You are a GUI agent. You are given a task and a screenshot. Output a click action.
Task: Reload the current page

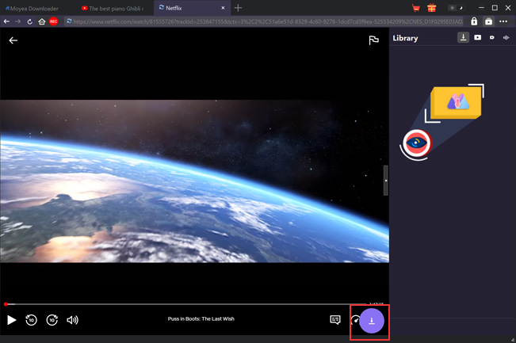[29, 21]
